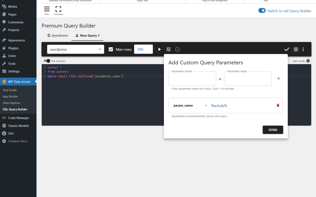
Task: Open query parameters sliders icon
Action: coord(169,49)
